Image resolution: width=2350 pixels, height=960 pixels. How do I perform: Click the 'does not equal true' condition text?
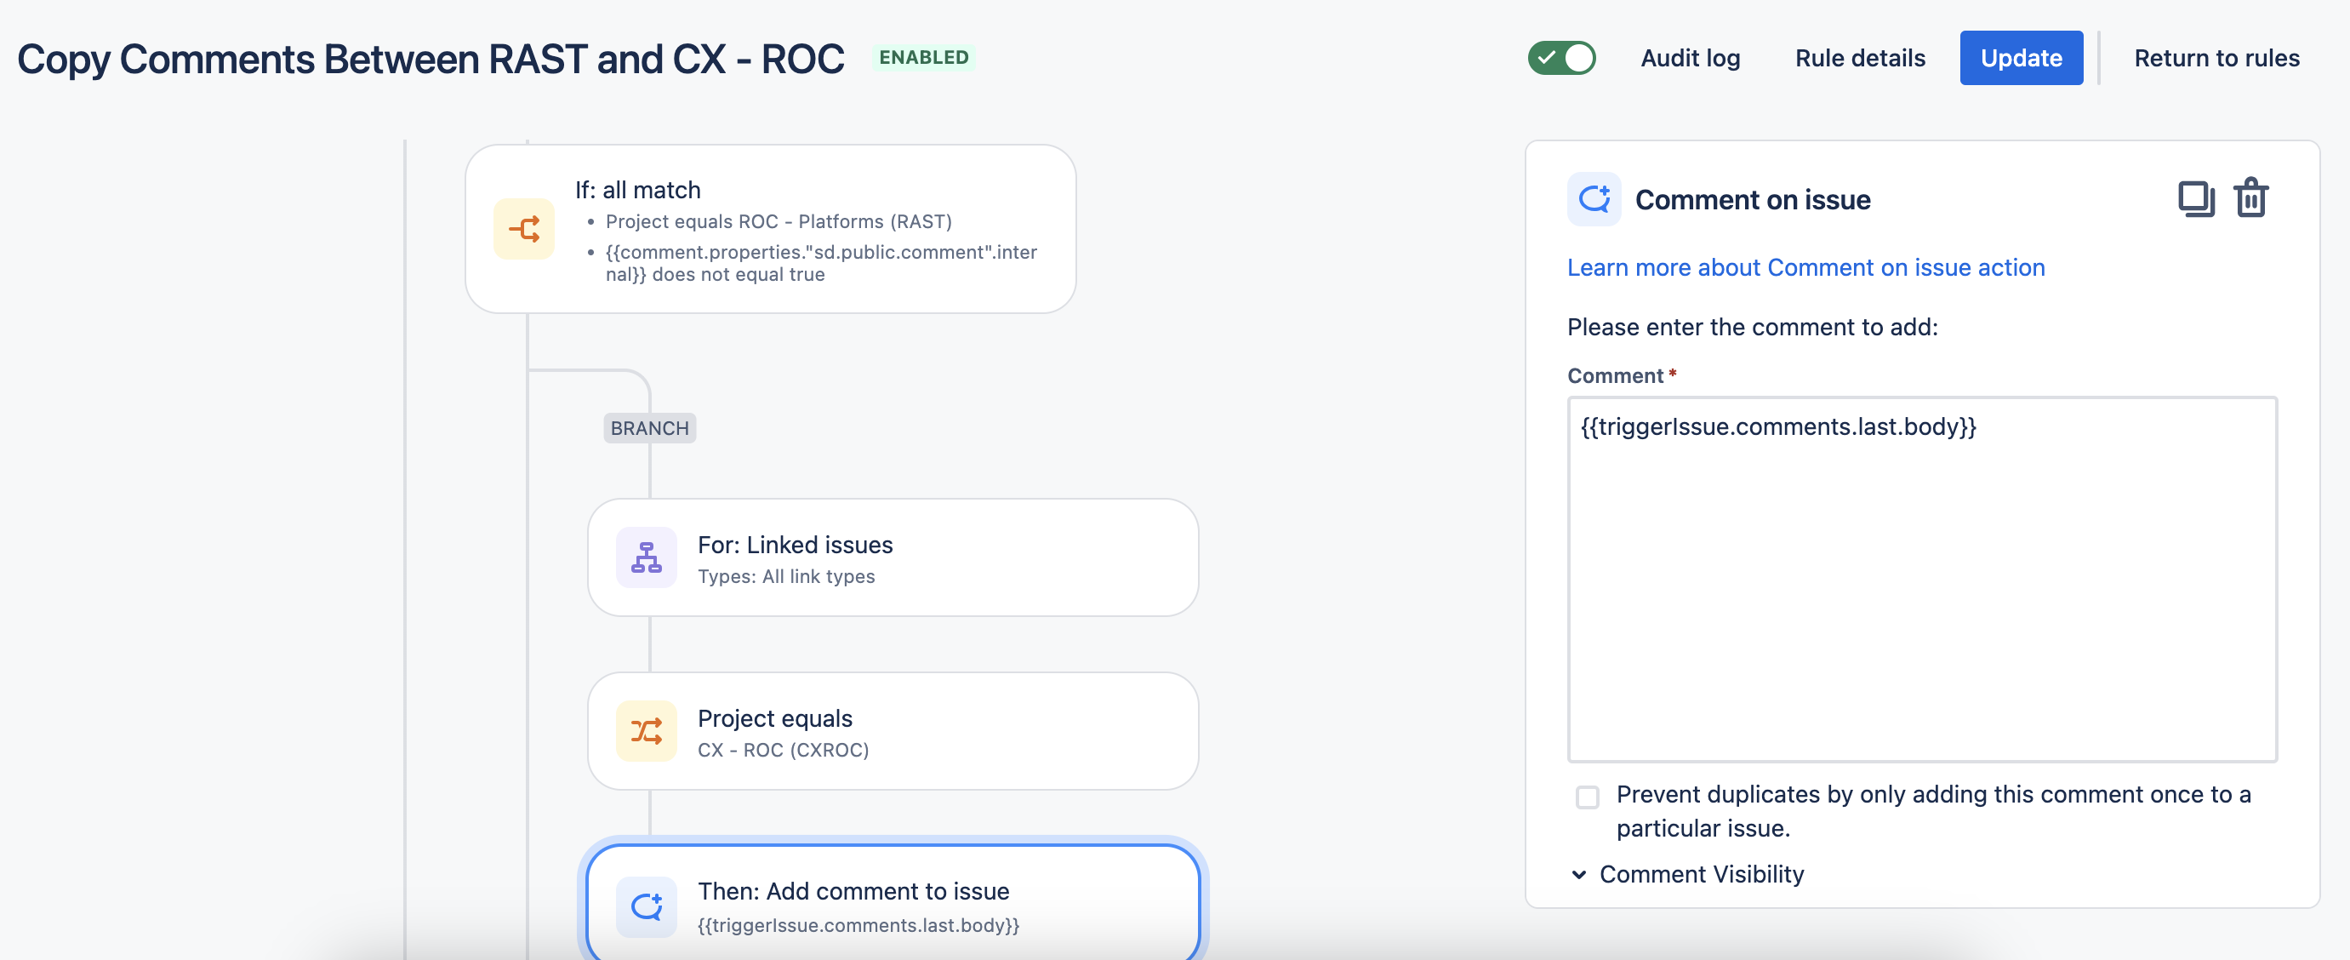coord(738,275)
